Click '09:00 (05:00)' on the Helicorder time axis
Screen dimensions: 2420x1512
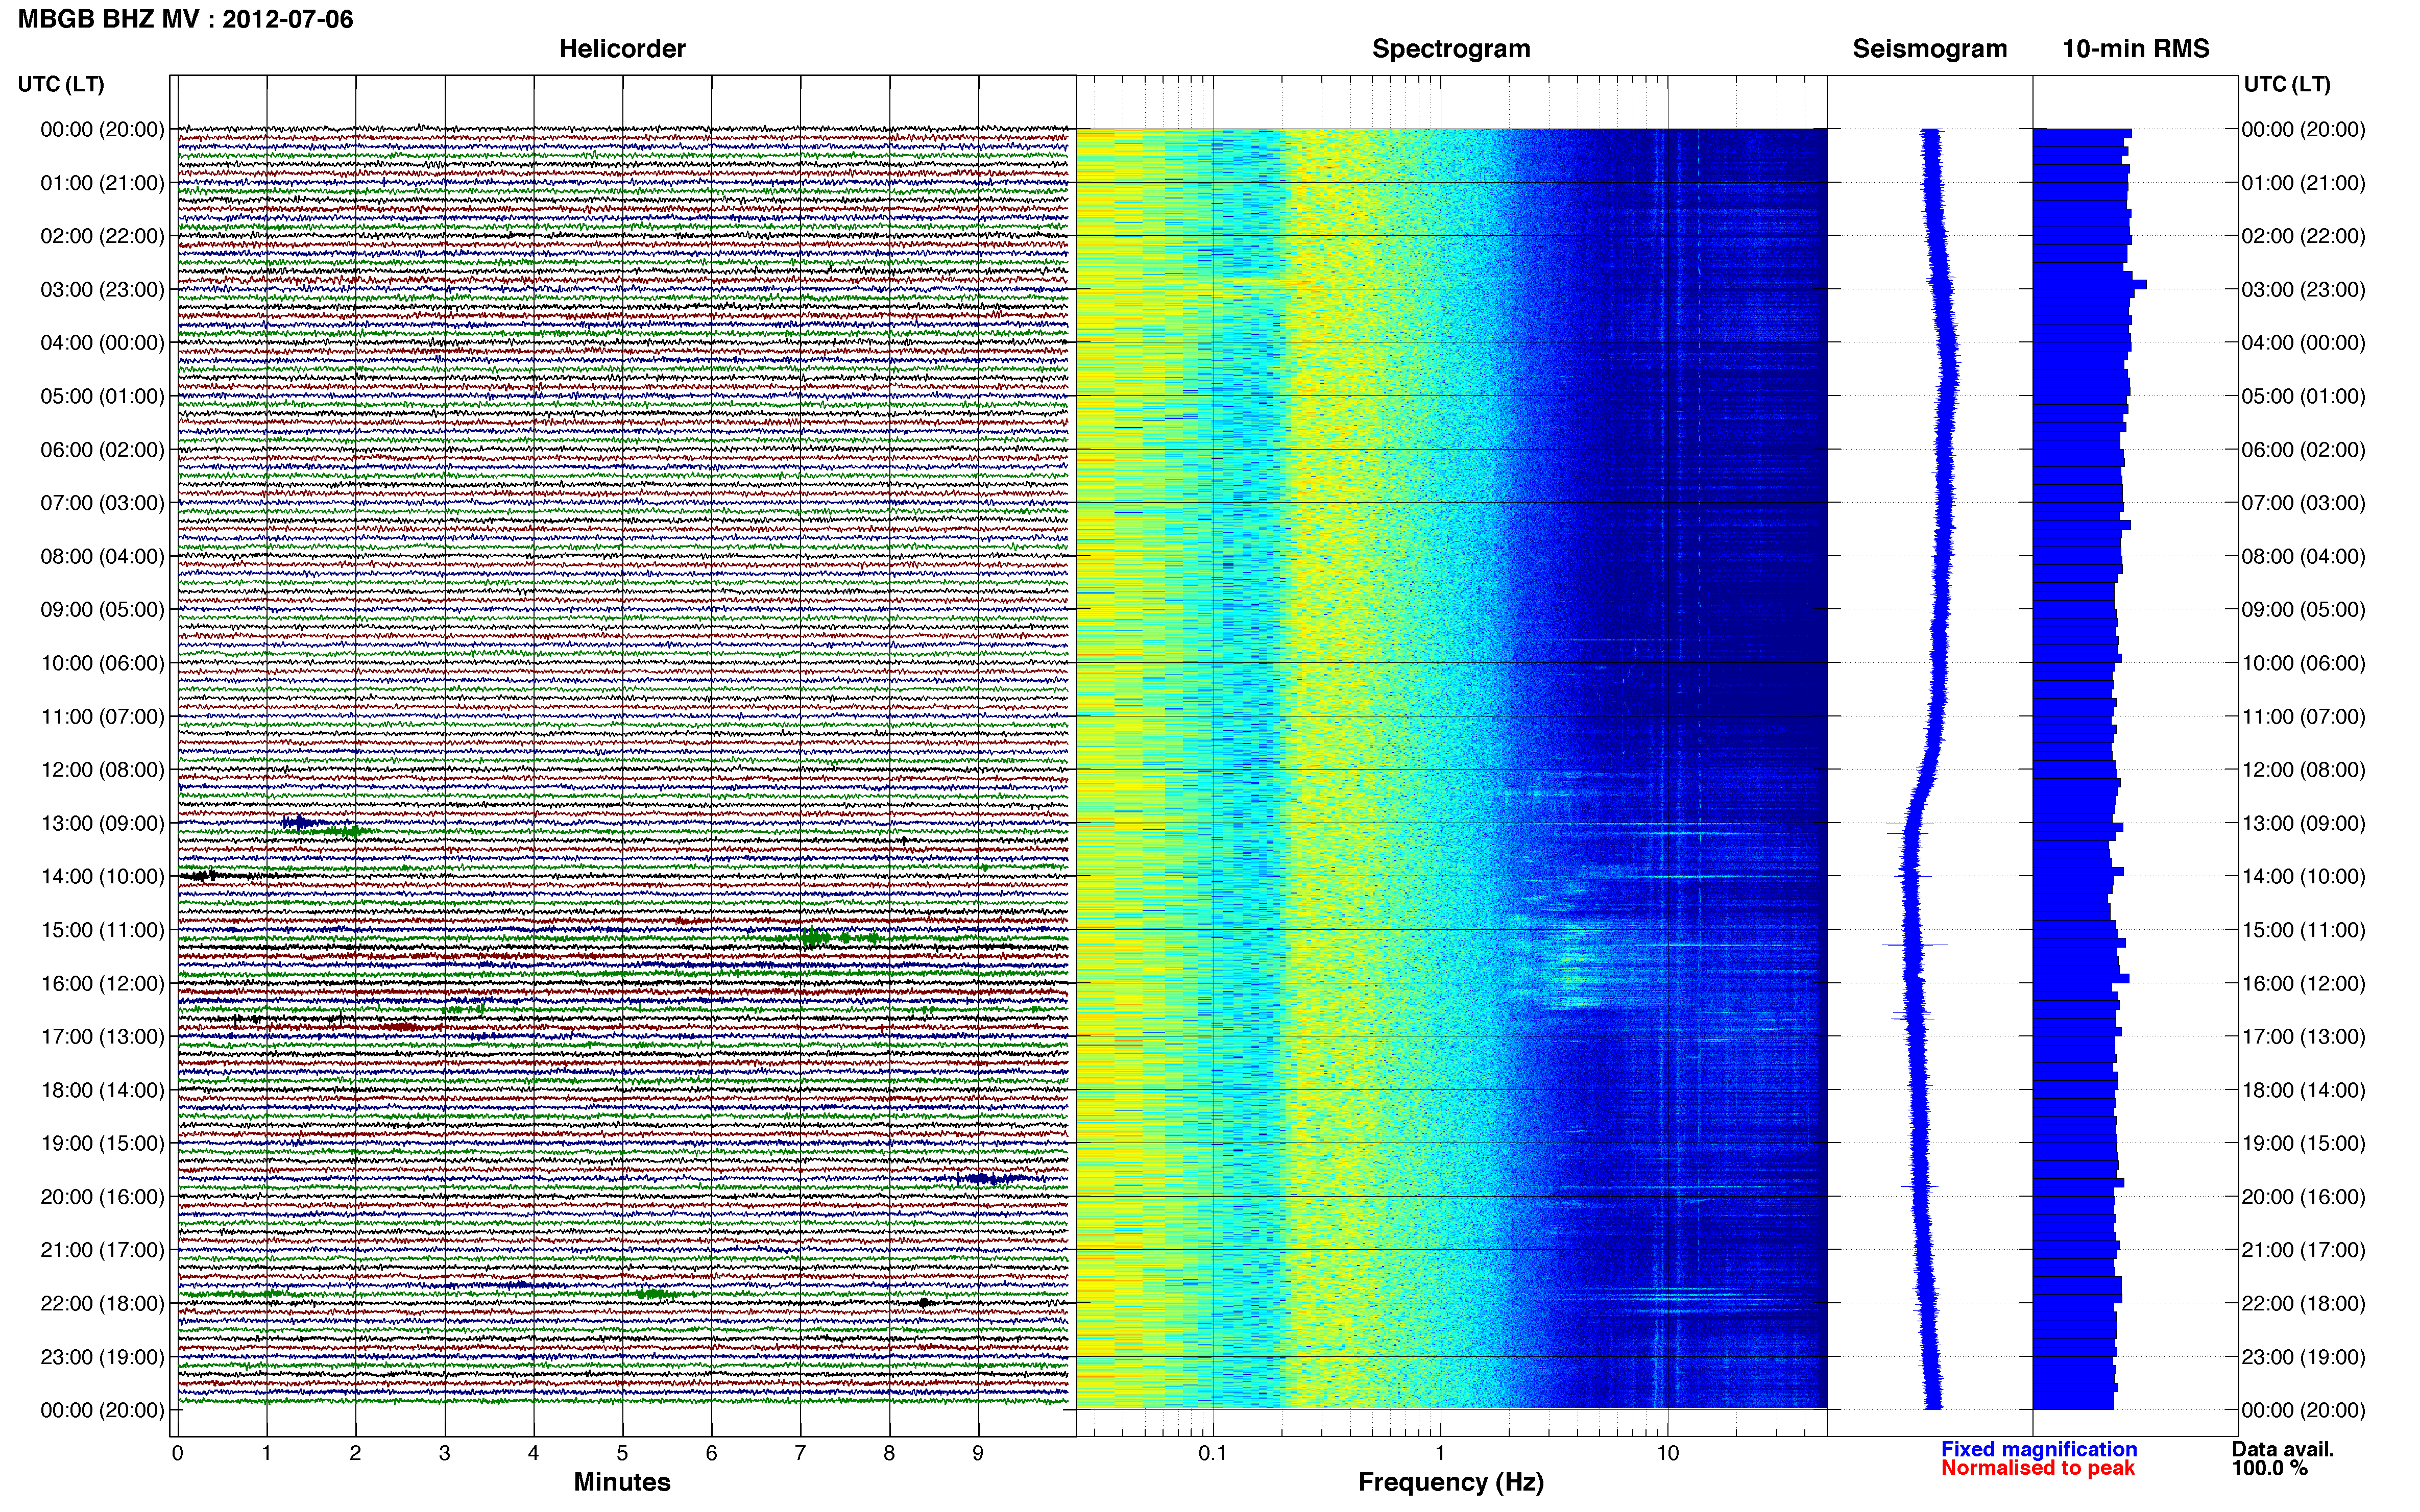click(x=102, y=610)
